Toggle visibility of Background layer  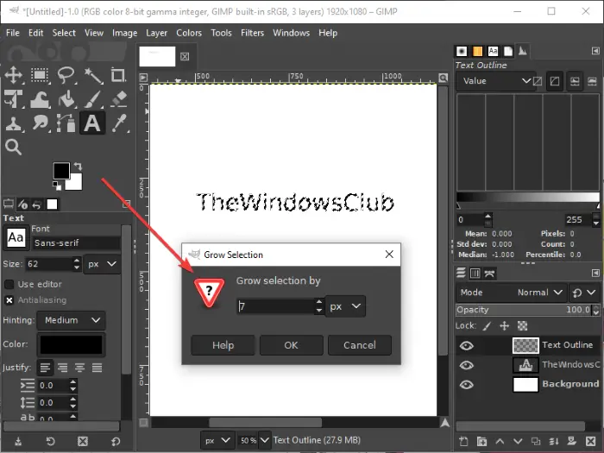coord(467,385)
